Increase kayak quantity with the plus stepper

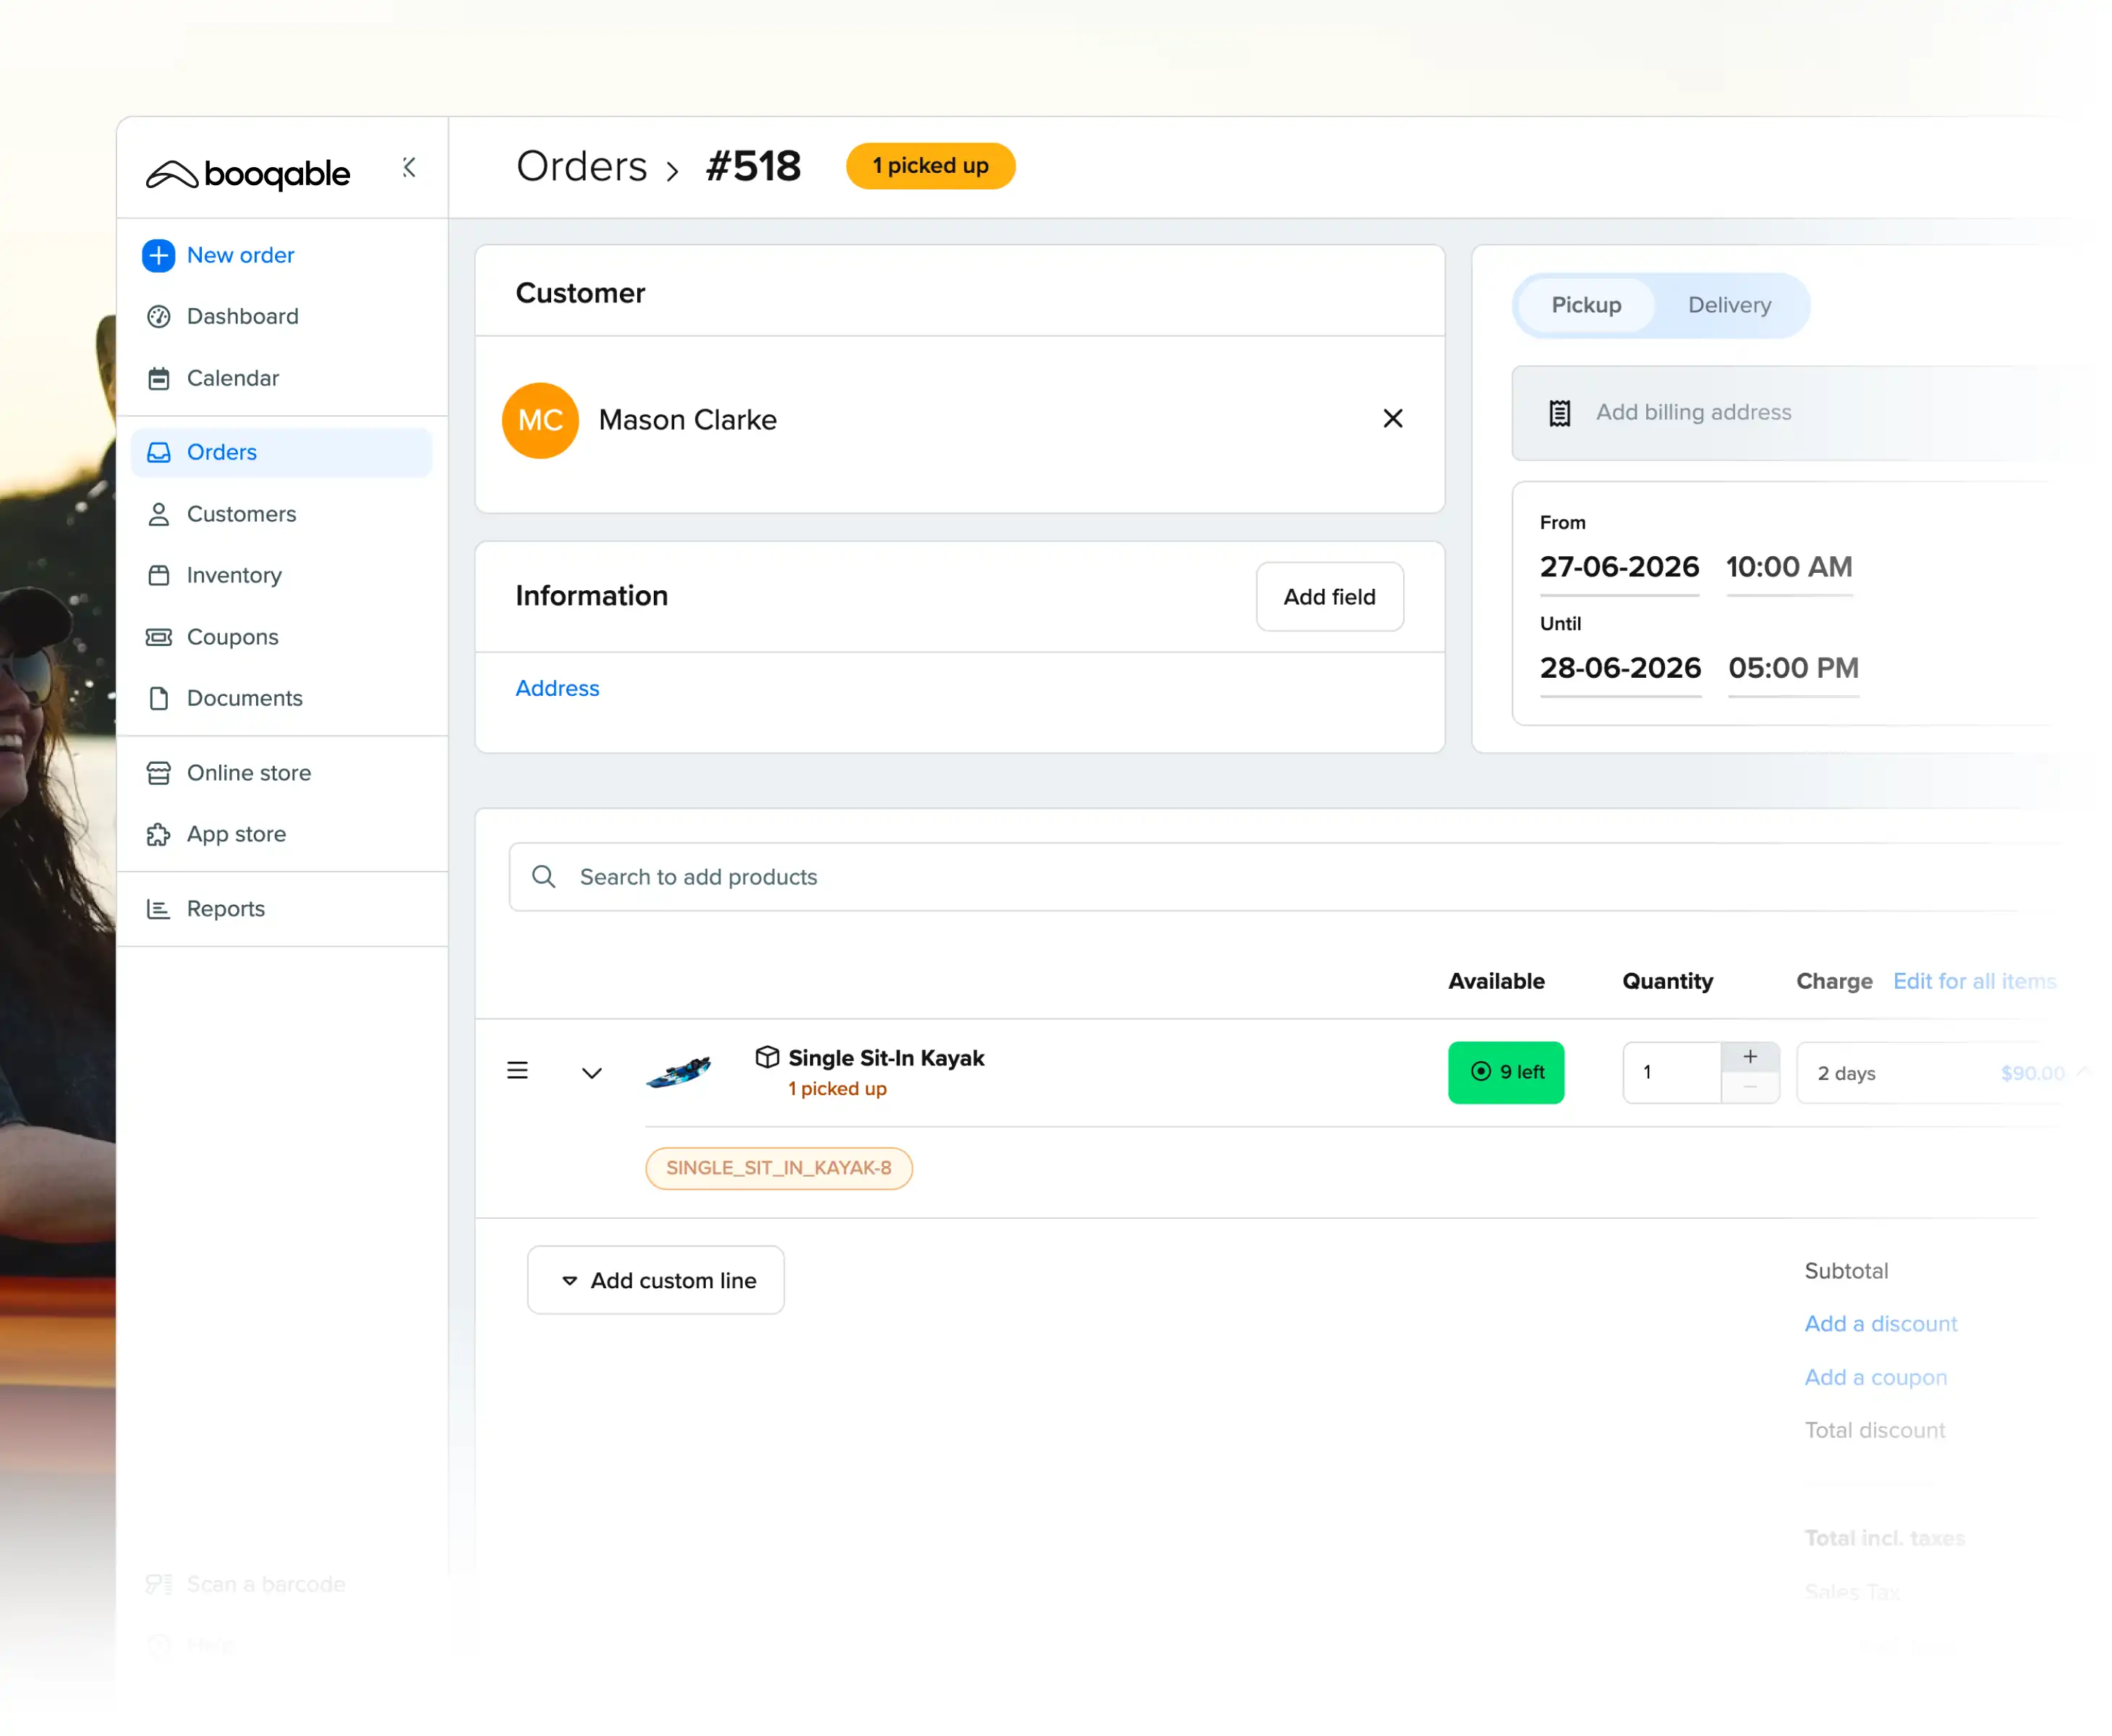pos(1749,1057)
